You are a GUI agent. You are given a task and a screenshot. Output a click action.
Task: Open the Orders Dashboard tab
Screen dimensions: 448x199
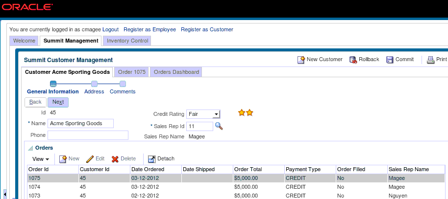[176, 72]
